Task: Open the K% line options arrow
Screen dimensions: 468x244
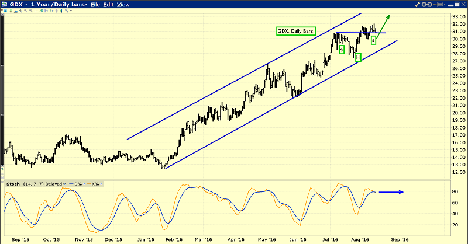Action: (x=101, y=183)
